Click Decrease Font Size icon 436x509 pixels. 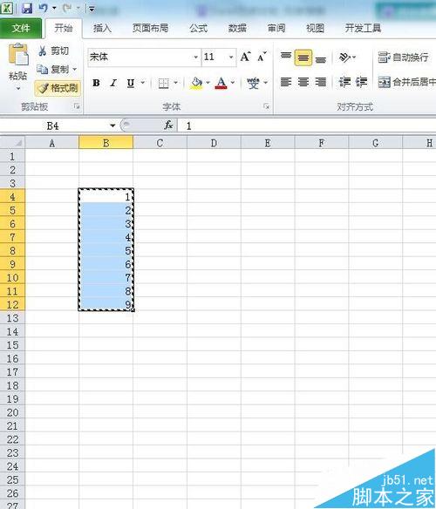point(262,57)
